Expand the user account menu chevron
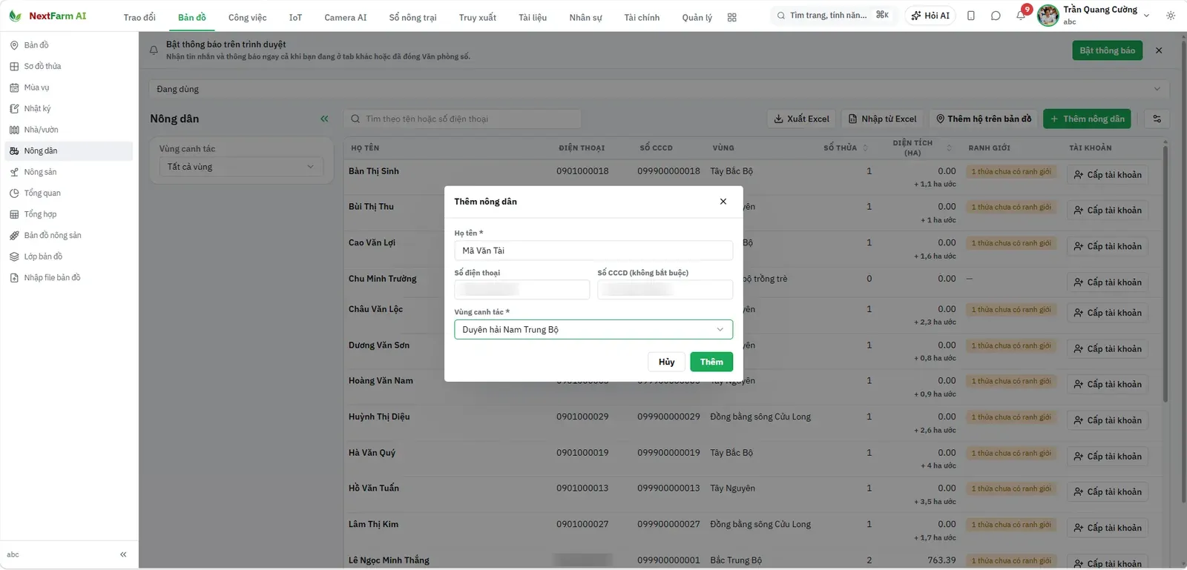Image resolution: width=1187 pixels, height=570 pixels. [1147, 16]
